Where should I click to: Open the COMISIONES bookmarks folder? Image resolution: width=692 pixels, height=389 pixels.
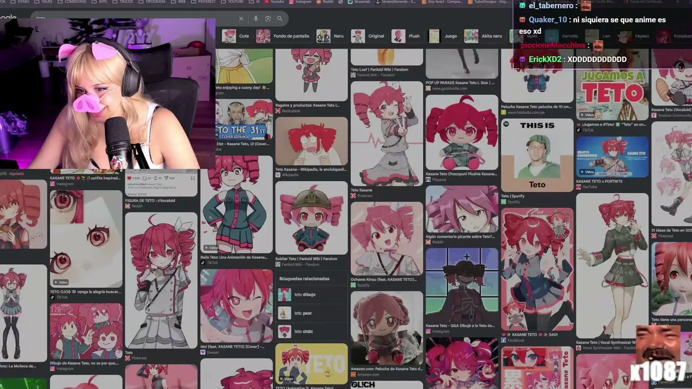(x=73, y=2)
